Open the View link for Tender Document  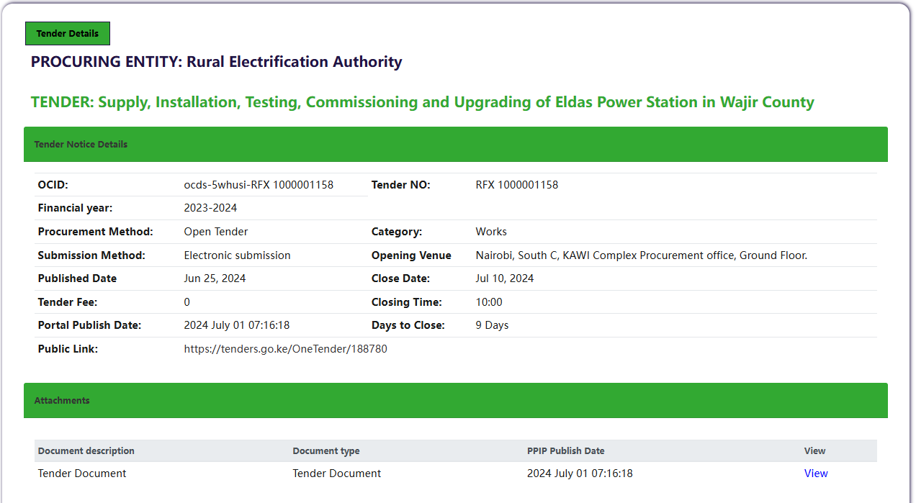816,473
